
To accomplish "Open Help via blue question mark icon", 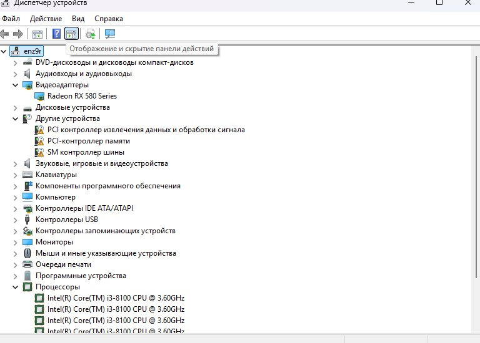I will coord(56,34).
